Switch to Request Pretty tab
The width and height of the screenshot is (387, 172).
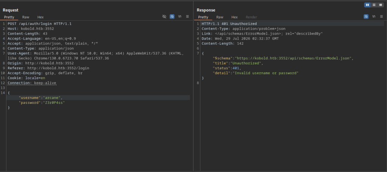(x=9, y=17)
